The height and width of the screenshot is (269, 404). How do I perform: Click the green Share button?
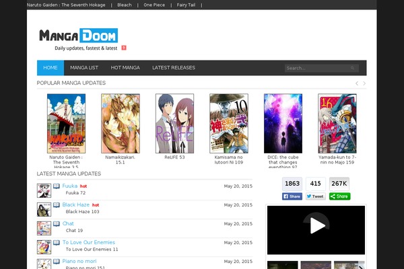(339, 196)
